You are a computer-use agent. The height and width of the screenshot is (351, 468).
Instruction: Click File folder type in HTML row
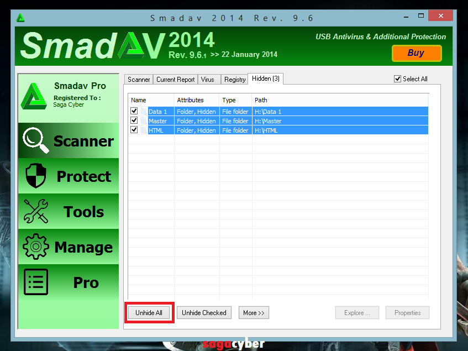point(235,130)
